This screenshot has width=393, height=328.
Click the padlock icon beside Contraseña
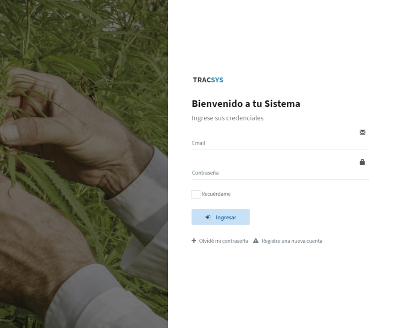click(x=362, y=162)
